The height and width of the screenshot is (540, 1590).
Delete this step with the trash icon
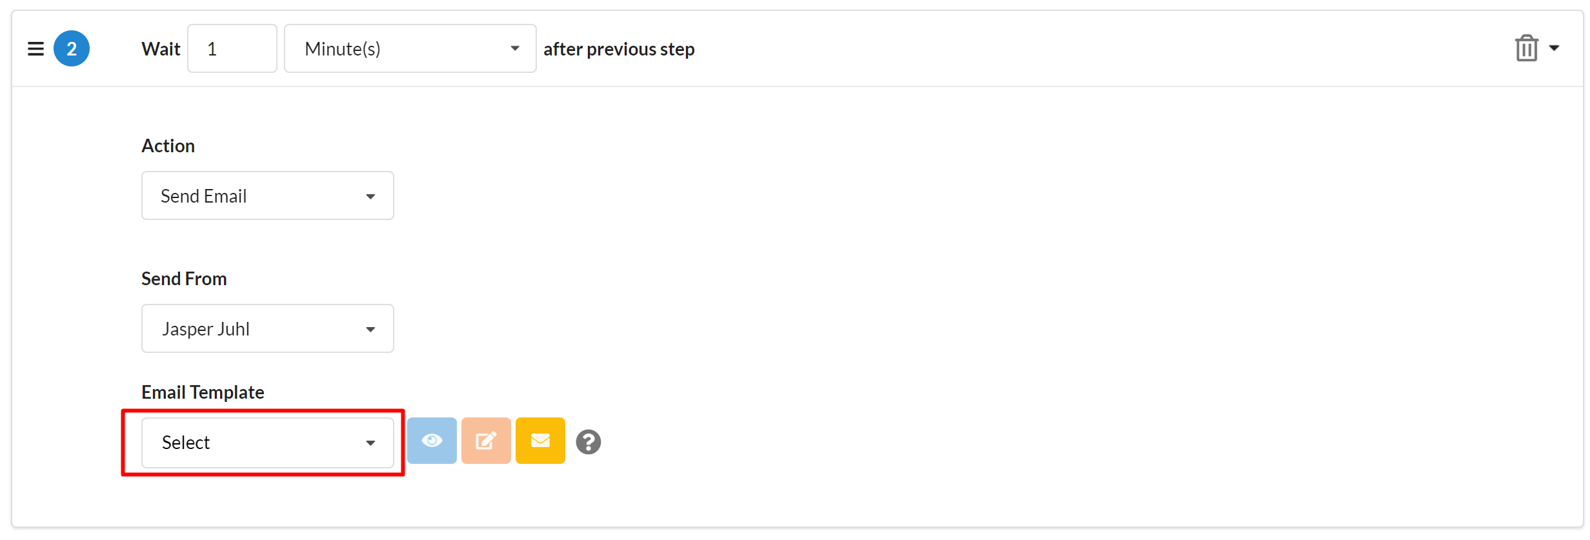[x=1526, y=48]
